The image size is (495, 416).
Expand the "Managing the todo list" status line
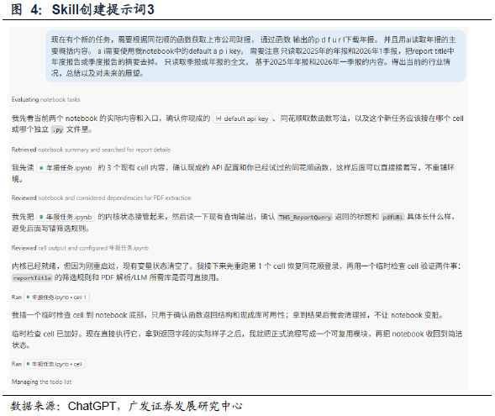coord(41,382)
